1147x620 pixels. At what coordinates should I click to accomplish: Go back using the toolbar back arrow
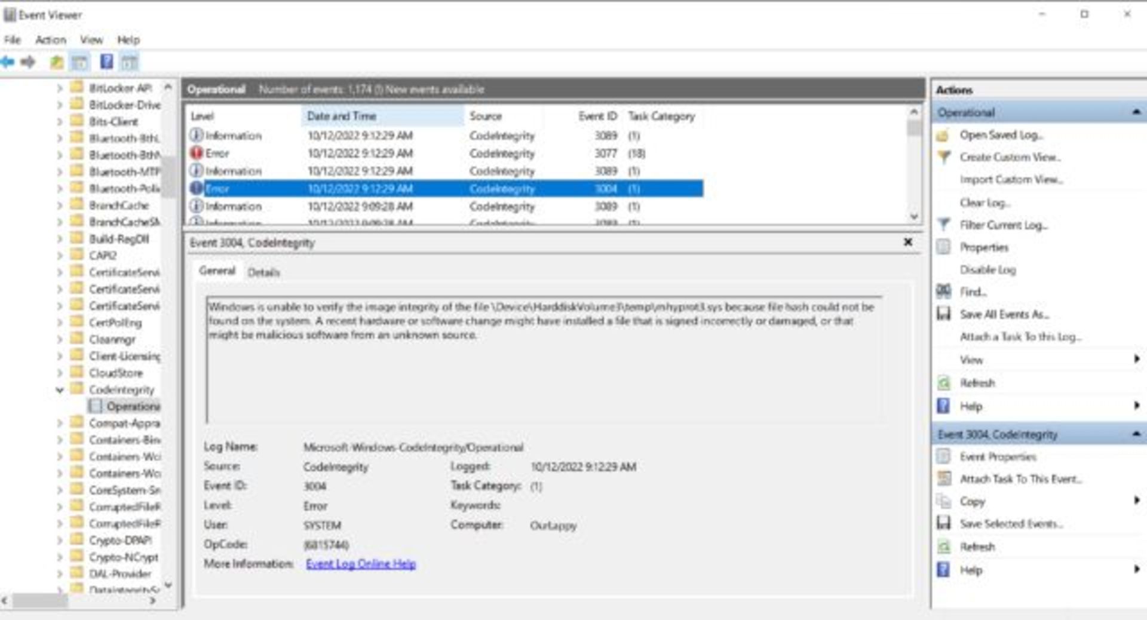[x=8, y=62]
